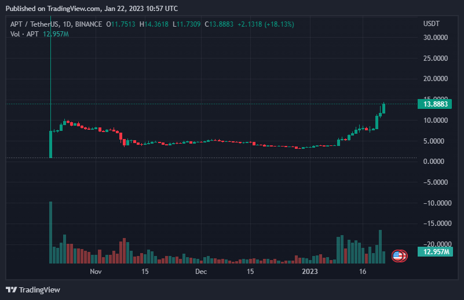This screenshot has height=300, width=464.
Task: Click the −5.0000 price axis label
Action: [435, 182]
